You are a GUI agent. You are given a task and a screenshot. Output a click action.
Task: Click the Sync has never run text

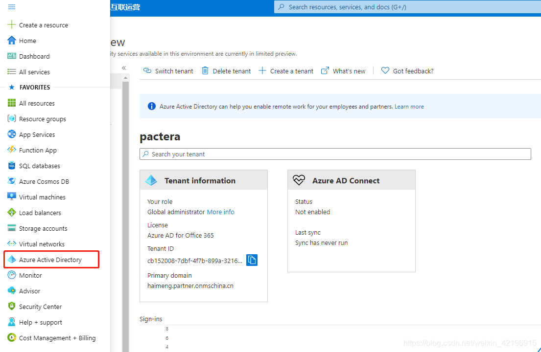click(x=321, y=242)
